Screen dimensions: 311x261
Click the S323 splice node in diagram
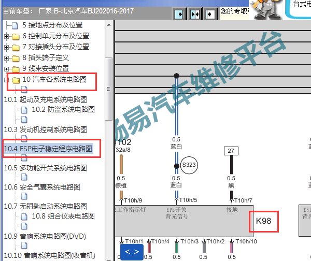coord(189,165)
